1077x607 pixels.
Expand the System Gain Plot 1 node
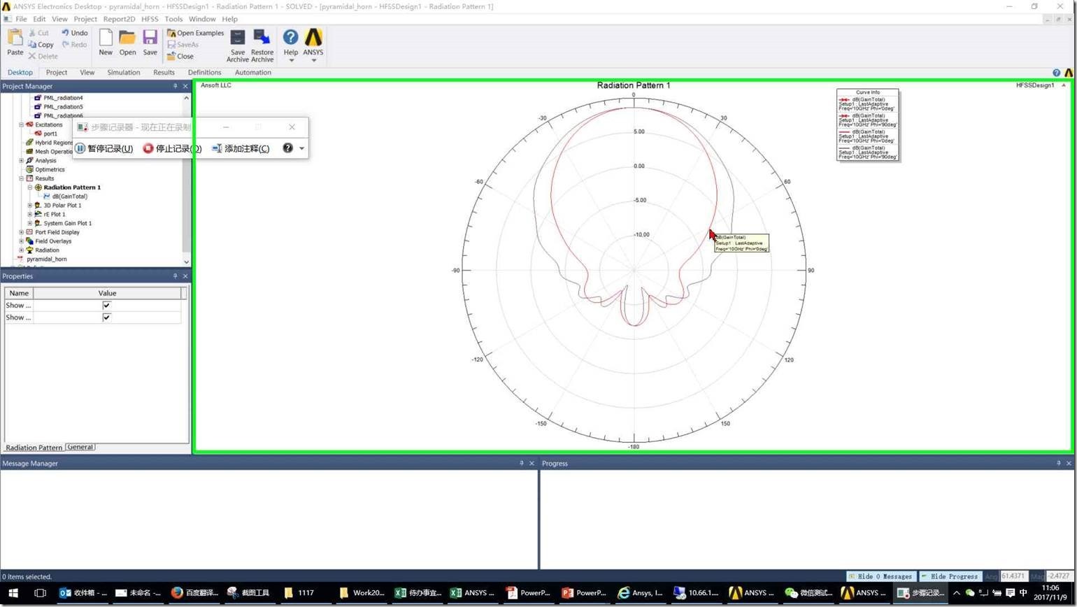pos(29,223)
